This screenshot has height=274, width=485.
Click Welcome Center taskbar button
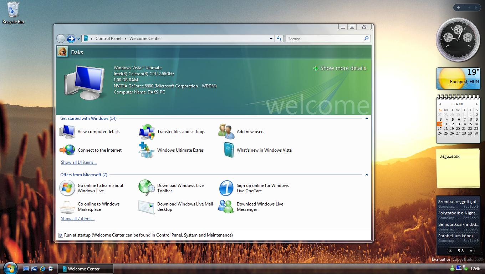86,269
